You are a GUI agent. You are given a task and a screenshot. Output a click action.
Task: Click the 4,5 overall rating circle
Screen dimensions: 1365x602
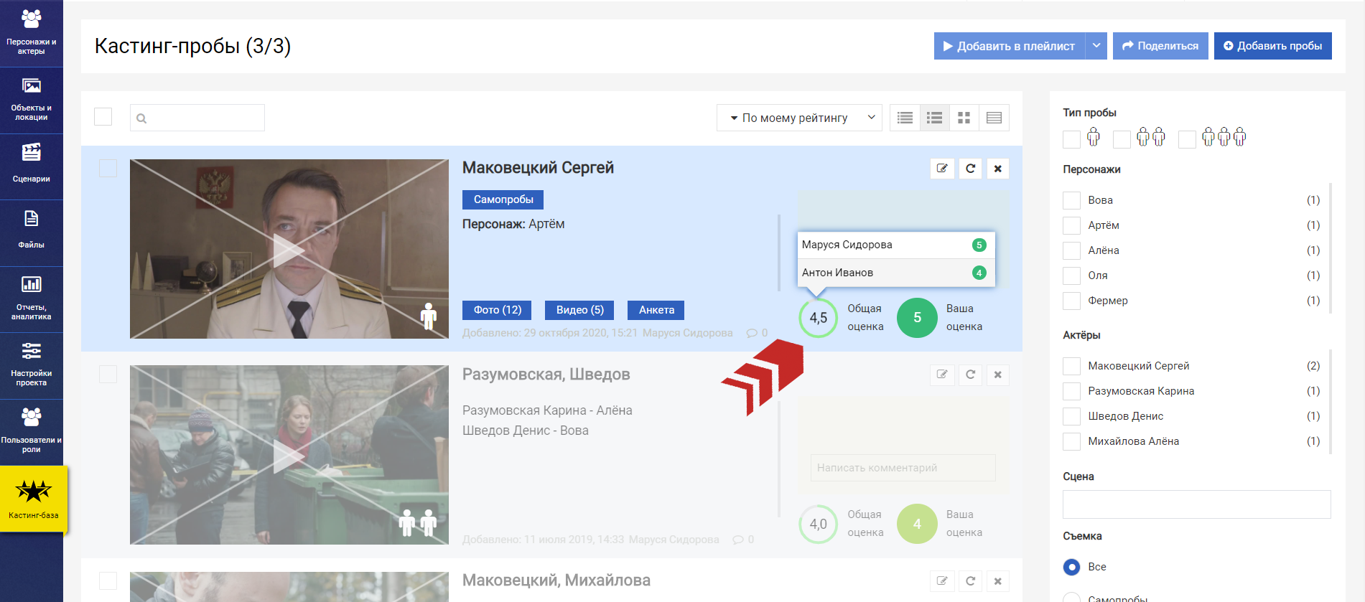point(819,318)
